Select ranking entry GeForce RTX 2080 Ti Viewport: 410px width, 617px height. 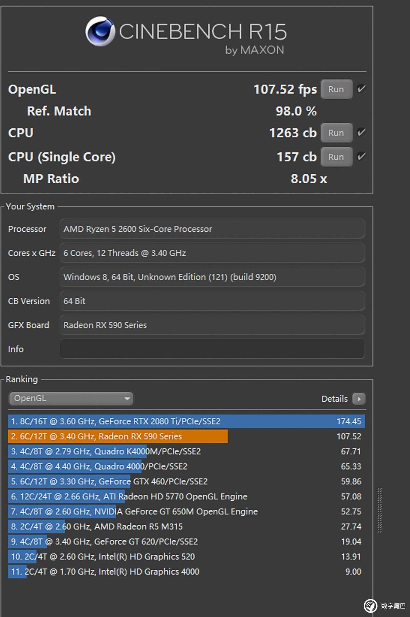[x=187, y=421]
